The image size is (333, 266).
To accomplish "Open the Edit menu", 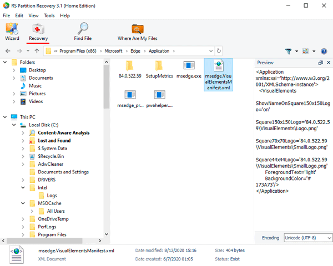I will point(19,16).
